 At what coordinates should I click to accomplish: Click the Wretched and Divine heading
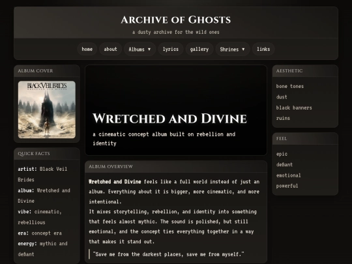click(x=169, y=118)
